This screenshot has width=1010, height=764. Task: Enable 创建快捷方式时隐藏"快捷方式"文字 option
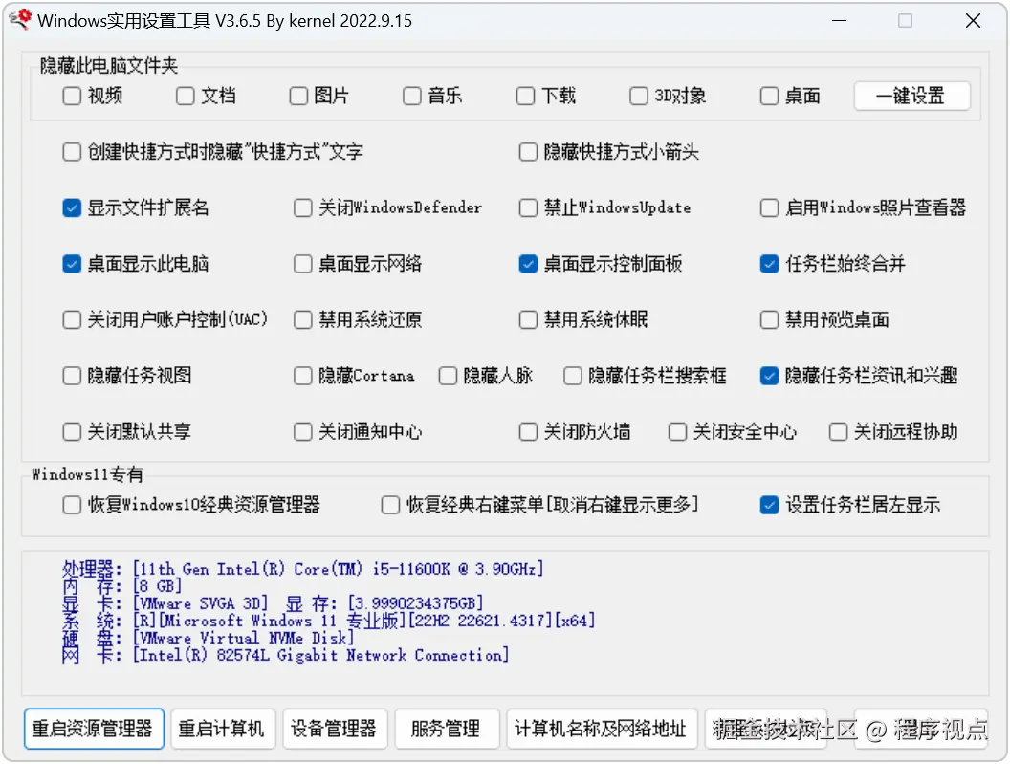point(72,152)
